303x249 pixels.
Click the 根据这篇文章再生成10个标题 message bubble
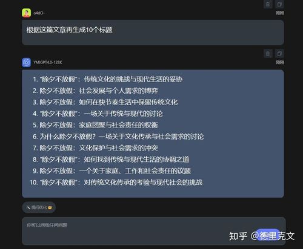[x=153, y=33]
